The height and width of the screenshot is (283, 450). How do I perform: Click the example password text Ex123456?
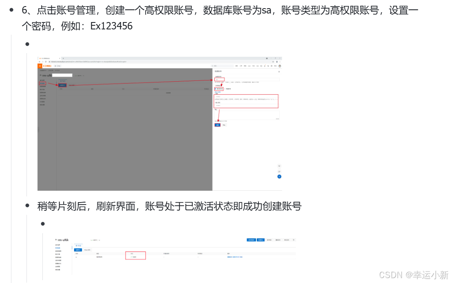[111, 26]
